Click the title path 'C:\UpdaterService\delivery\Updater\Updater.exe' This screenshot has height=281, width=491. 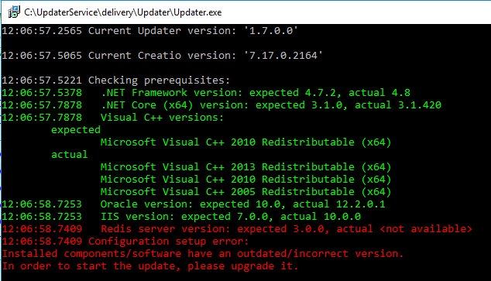coord(122,12)
